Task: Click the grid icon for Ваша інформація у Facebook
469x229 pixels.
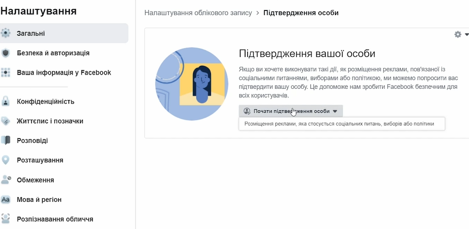Action: click(5, 73)
